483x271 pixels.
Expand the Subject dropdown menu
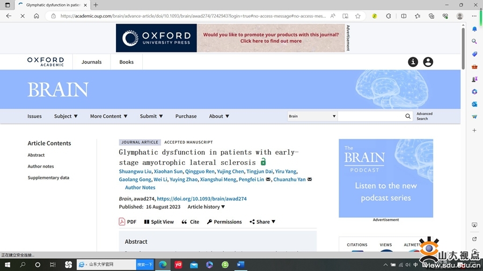[x=66, y=116]
